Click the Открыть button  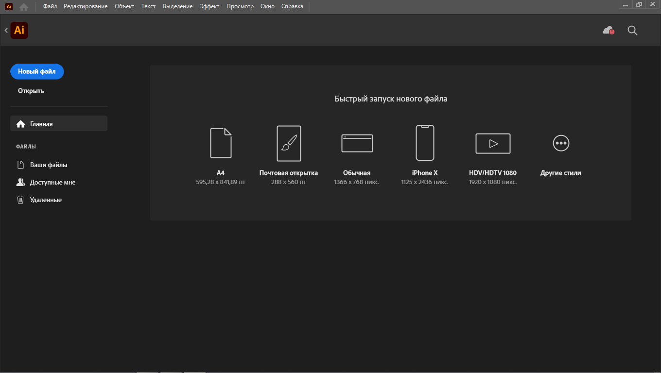pyautogui.click(x=31, y=91)
